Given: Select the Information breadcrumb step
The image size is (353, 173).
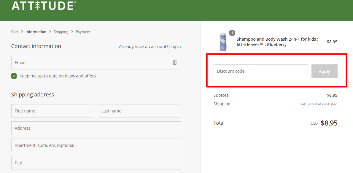Looking at the screenshot, I should pos(36,32).
